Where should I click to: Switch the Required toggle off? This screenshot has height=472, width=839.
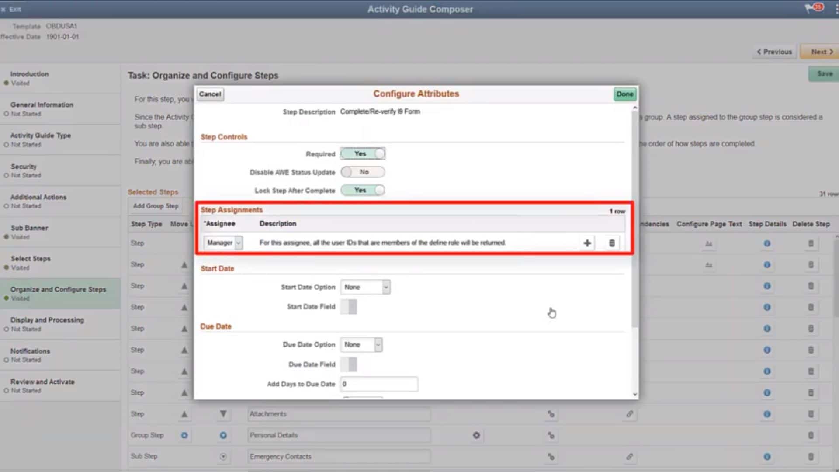[x=363, y=153]
